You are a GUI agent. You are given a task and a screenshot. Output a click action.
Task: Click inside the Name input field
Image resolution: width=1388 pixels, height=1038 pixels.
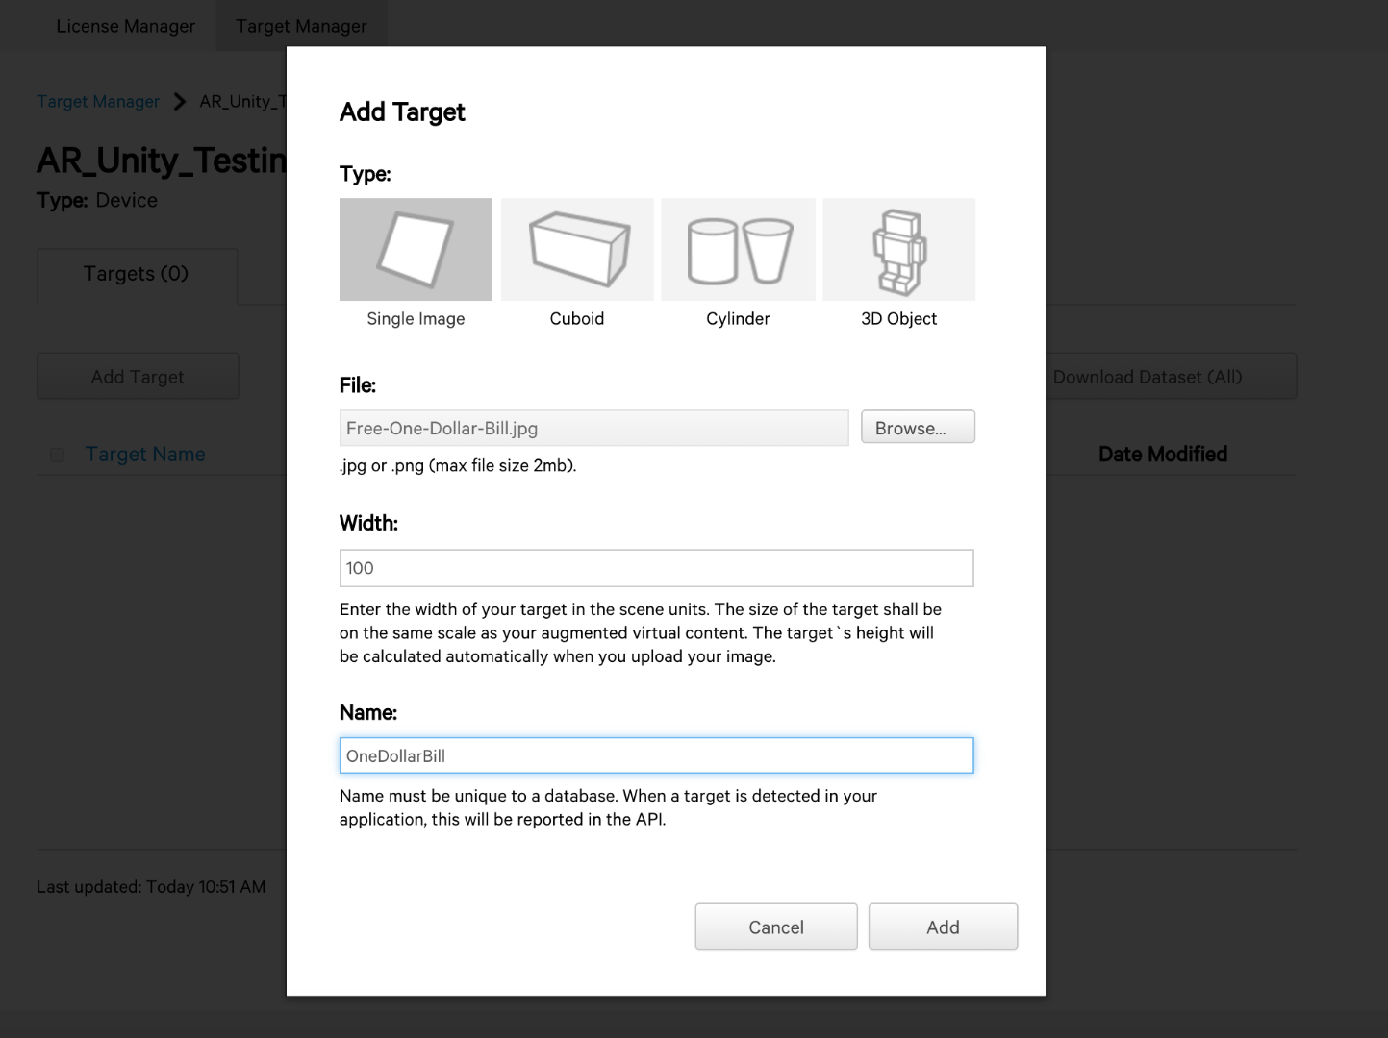click(656, 755)
